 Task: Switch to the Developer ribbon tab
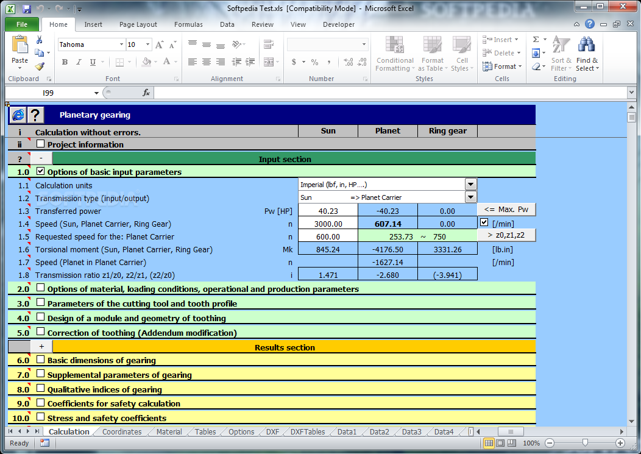point(339,24)
